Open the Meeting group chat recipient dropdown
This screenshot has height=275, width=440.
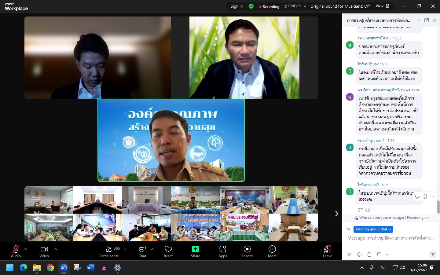pos(373,229)
